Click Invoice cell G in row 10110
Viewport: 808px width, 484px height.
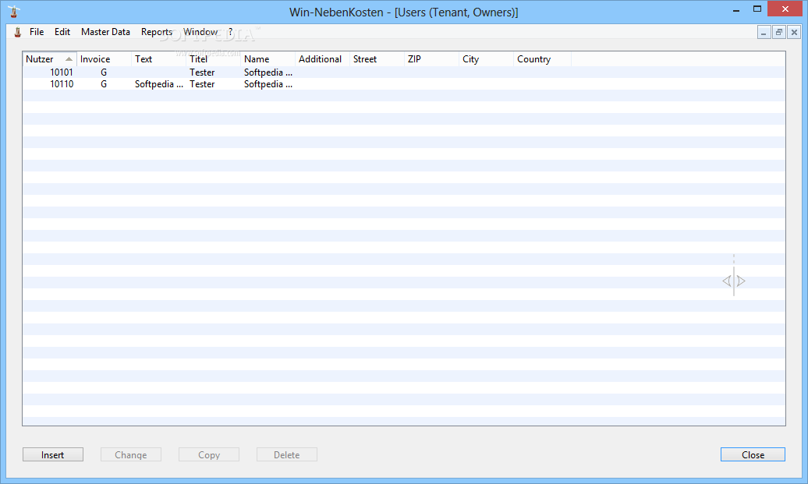(104, 84)
